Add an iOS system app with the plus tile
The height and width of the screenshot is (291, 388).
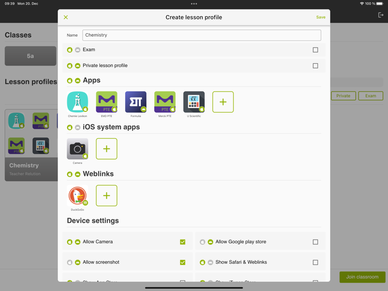106,149
